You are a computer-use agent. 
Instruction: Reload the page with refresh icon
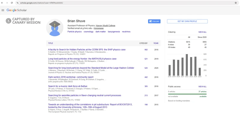pyautogui.click(x=12, y=3)
